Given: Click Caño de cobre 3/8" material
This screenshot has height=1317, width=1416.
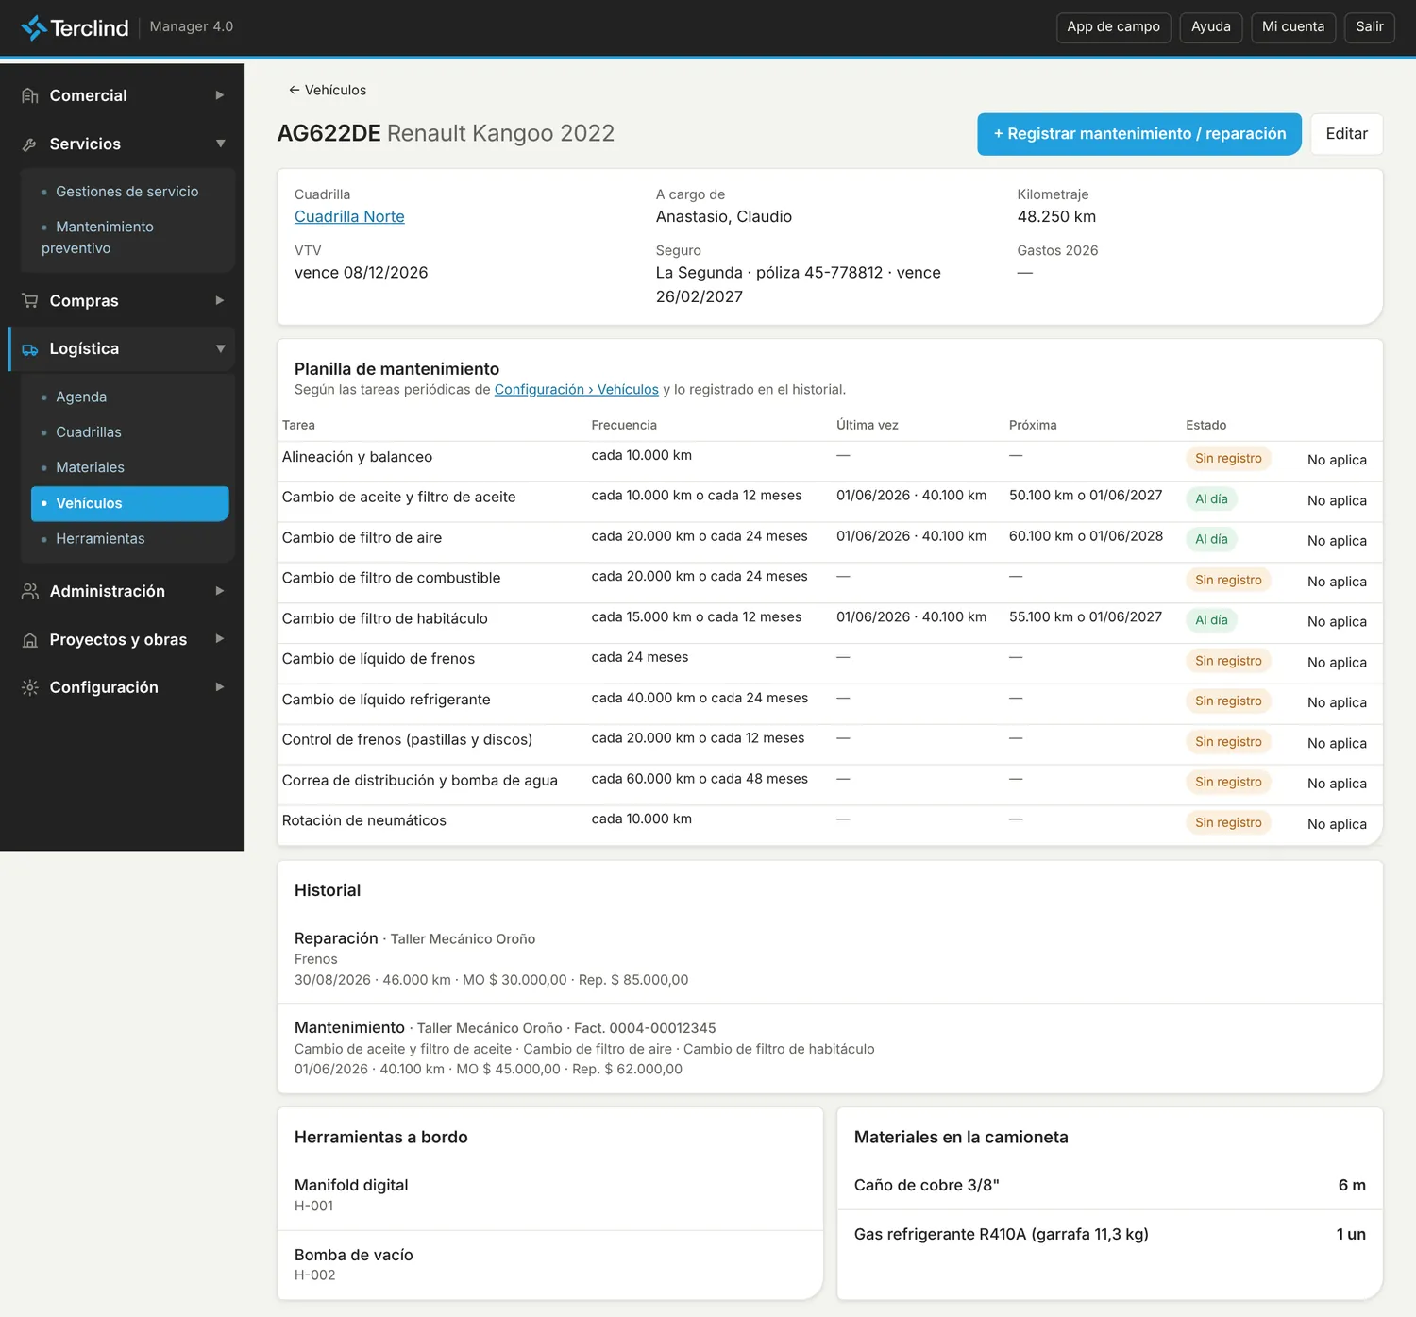Looking at the screenshot, I should pos(1109,1186).
